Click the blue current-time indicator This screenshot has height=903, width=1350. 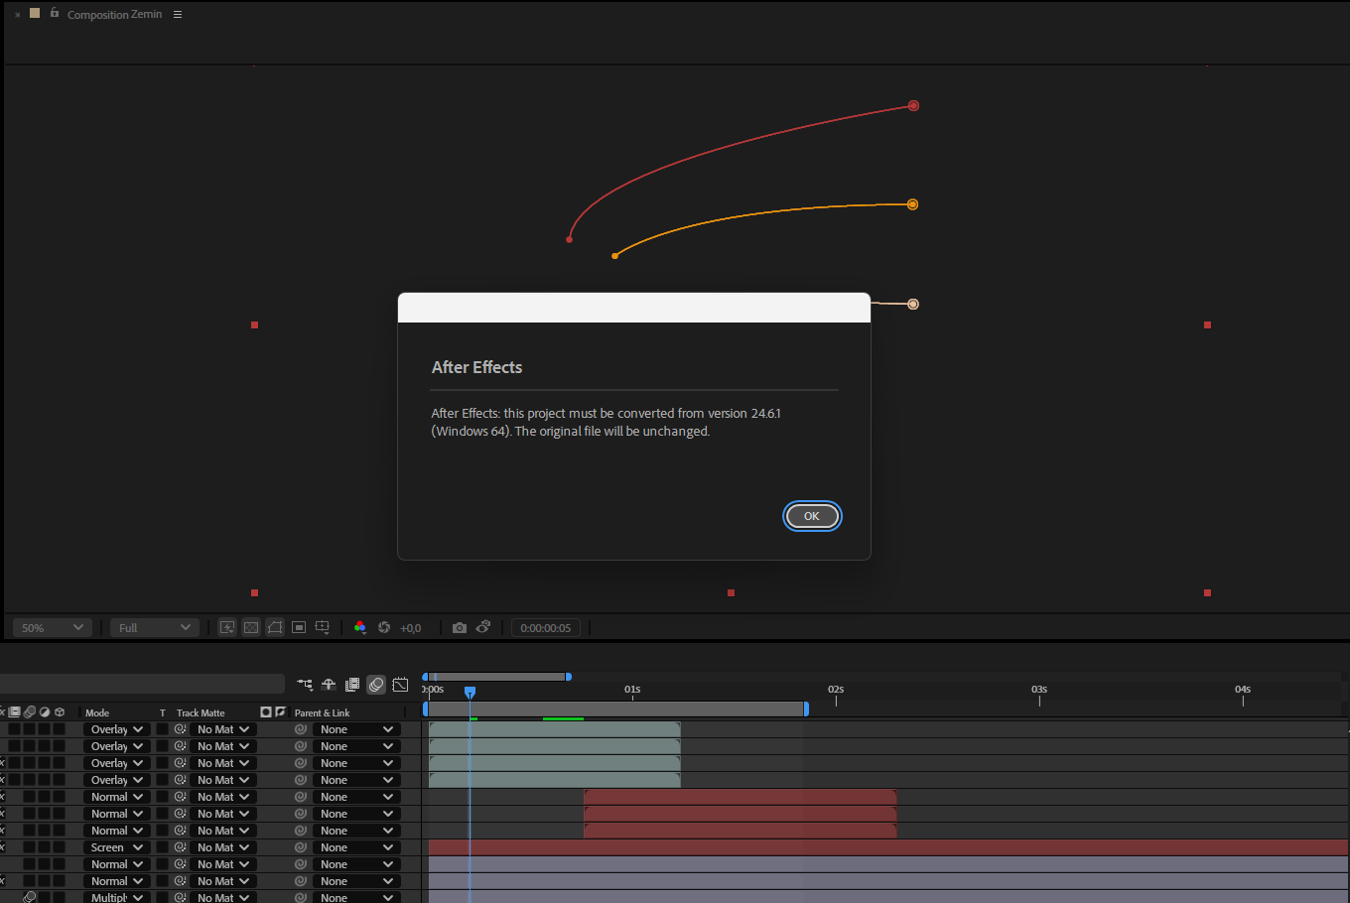tap(471, 692)
